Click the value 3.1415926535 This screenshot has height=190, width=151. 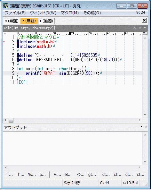point(84,55)
